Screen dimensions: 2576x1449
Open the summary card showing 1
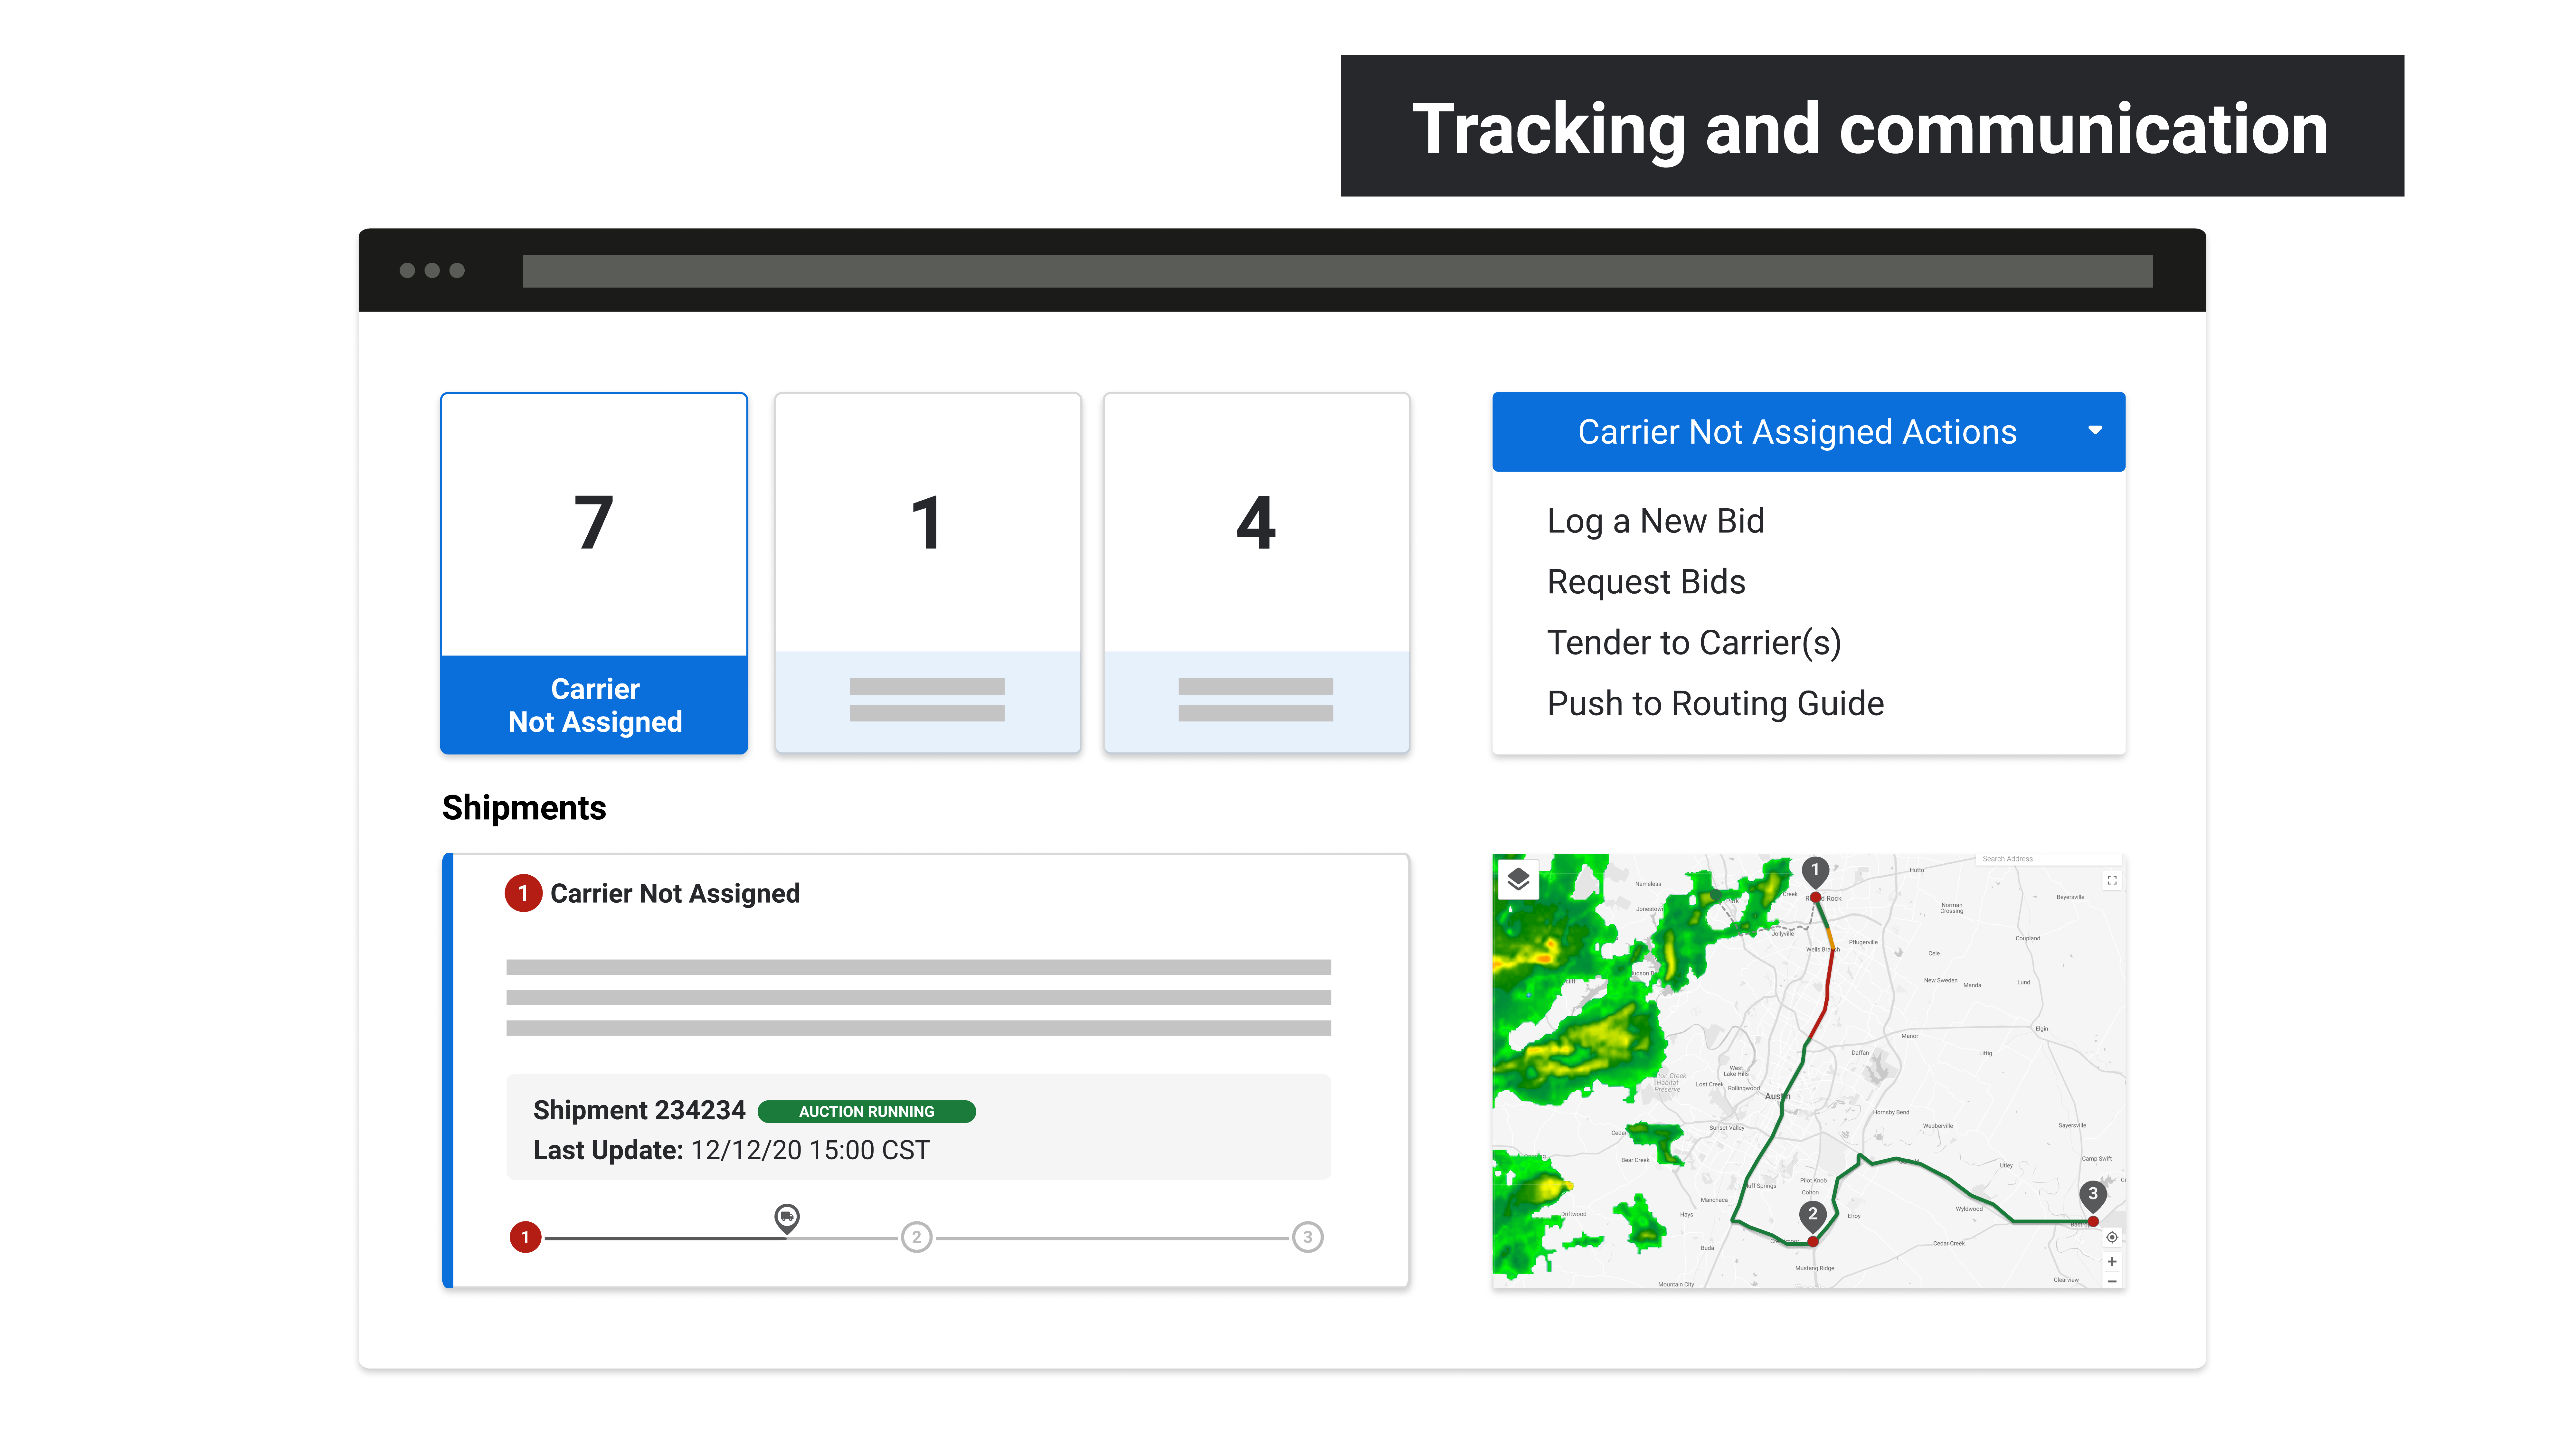928,573
